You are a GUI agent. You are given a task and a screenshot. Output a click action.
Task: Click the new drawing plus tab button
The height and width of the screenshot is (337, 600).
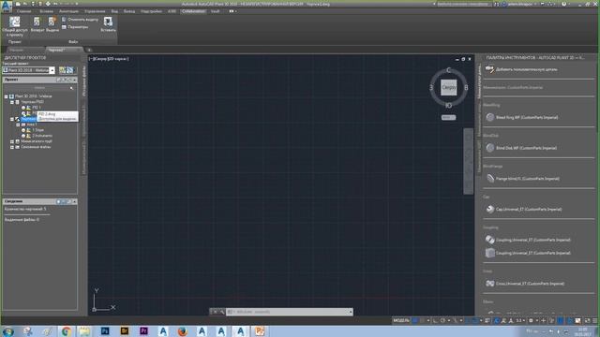click(x=89, y=50)
